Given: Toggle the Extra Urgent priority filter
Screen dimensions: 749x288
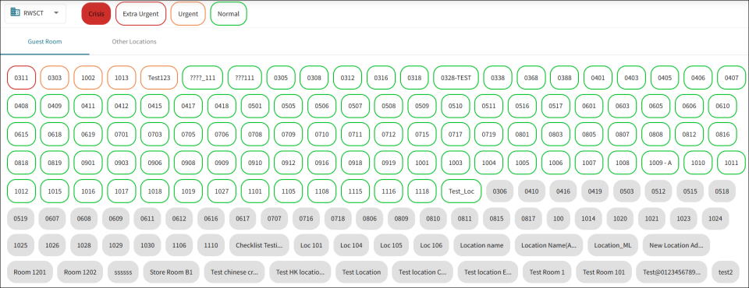Looking at the screenshot, I should 140,14.
